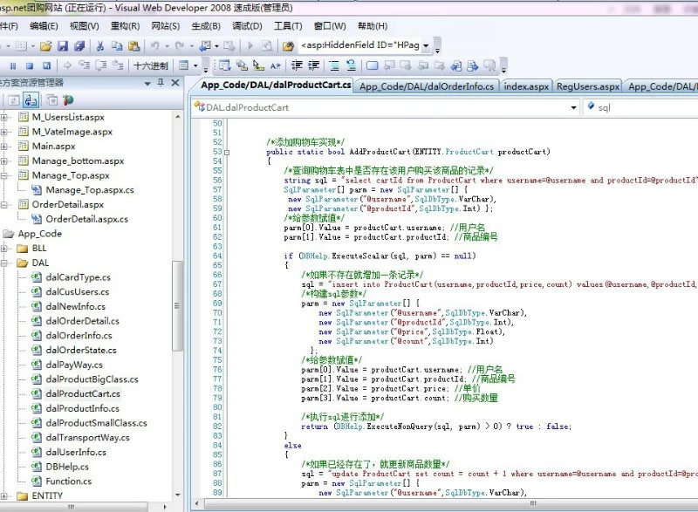
Task: Open the 编辑(E) menu
Action: (x=44, y=26)
